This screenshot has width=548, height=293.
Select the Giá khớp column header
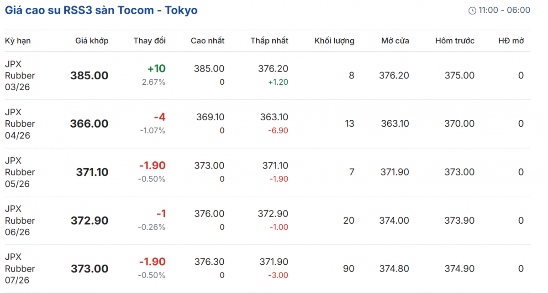click(92, 41)
